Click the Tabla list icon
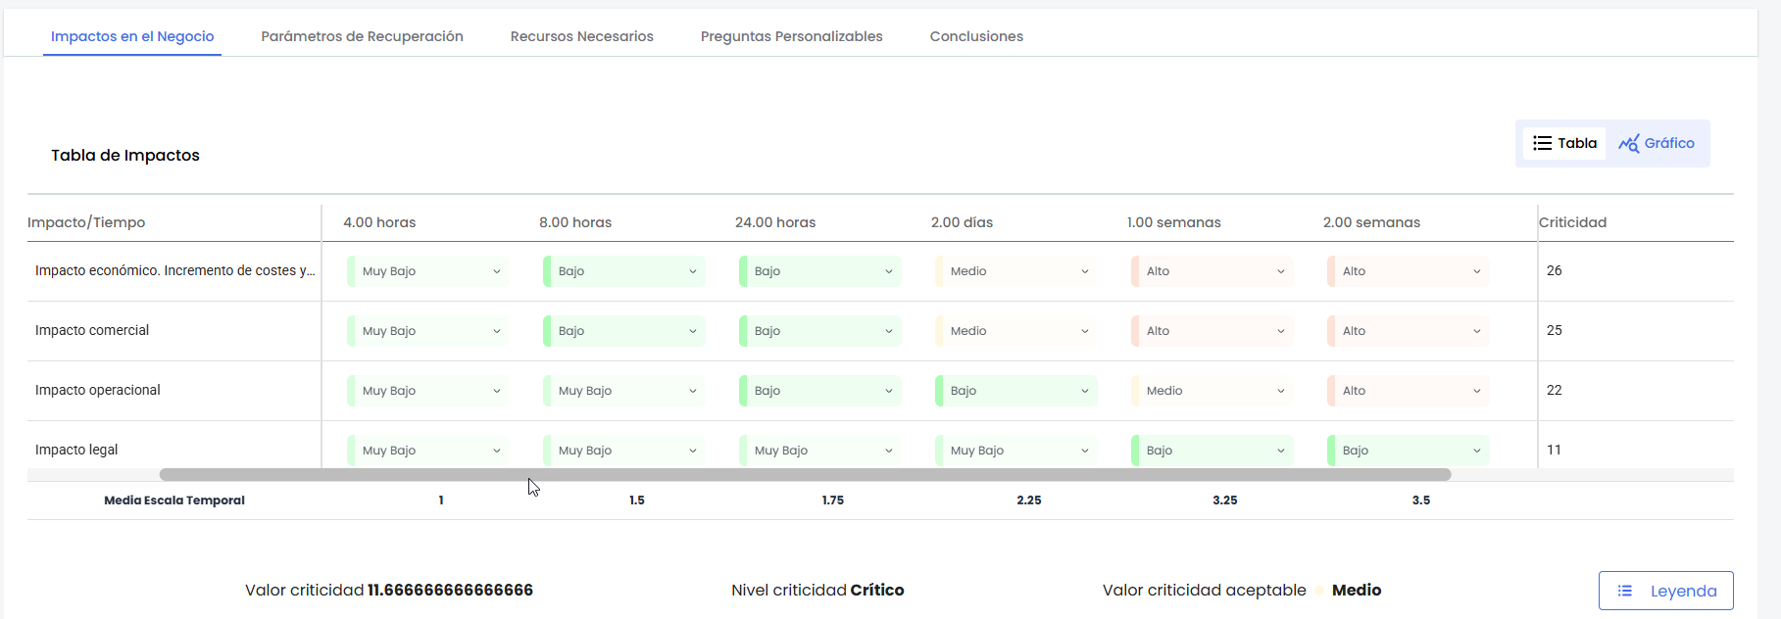The width and height of the screenshot is (1781, 619). click(1542, 143)
